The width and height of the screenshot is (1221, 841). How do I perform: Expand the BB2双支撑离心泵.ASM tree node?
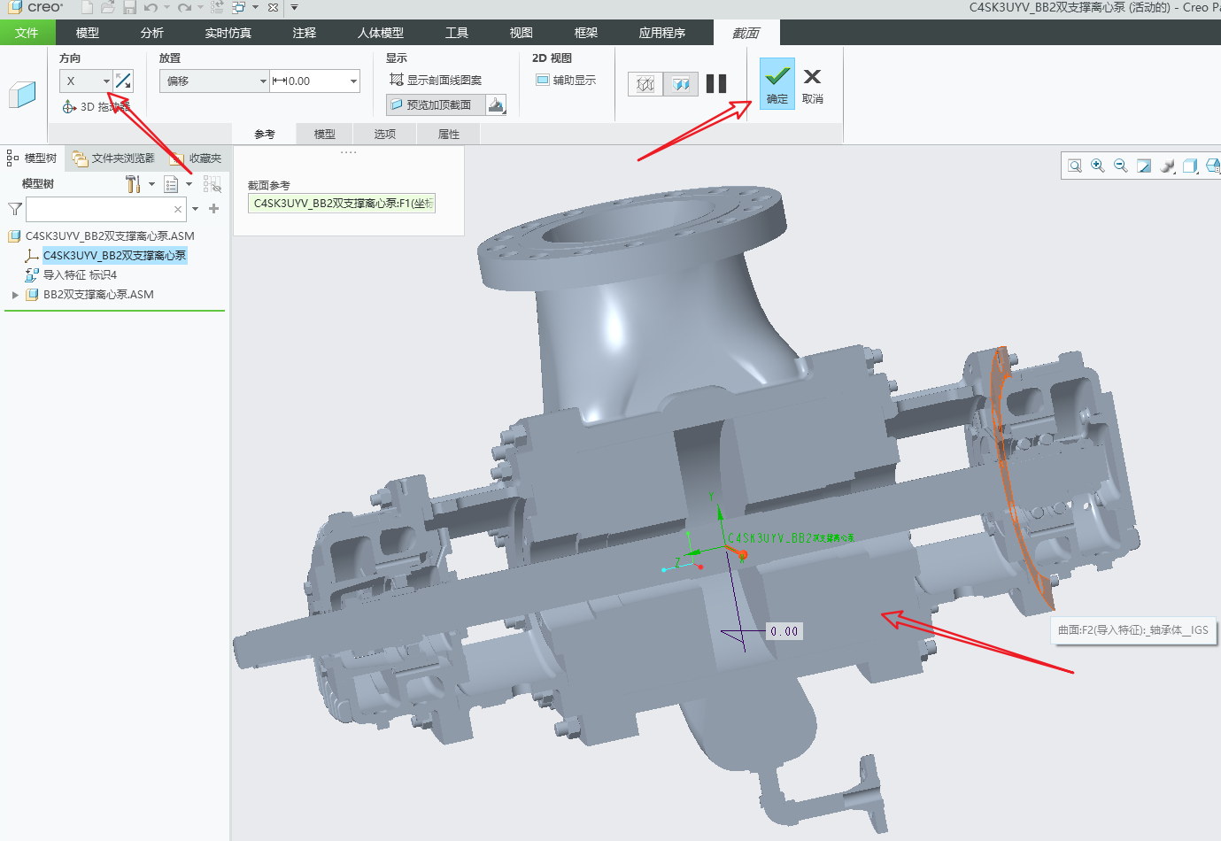tap(15, 295)
